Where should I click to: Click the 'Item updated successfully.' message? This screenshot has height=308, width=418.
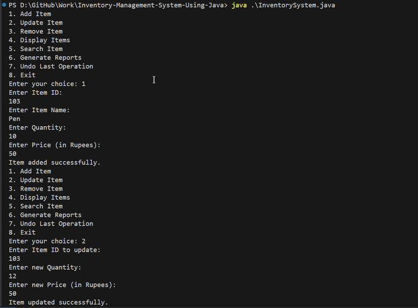tap(58, 302)
